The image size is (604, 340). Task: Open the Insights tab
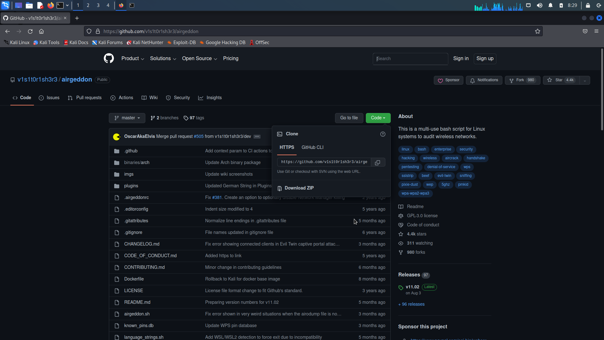(x=210, y=98)
